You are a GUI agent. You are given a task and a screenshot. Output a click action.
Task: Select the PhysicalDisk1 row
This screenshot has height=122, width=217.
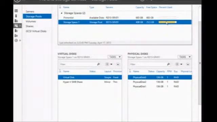click(160, 86)
